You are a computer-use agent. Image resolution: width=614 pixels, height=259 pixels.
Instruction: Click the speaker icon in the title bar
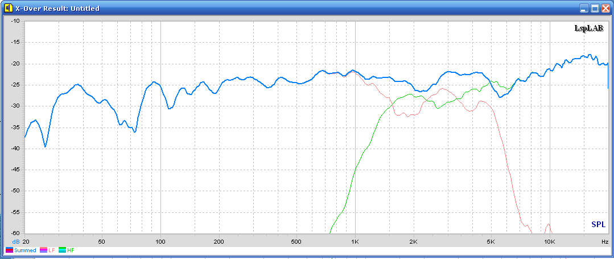(10, 8)
